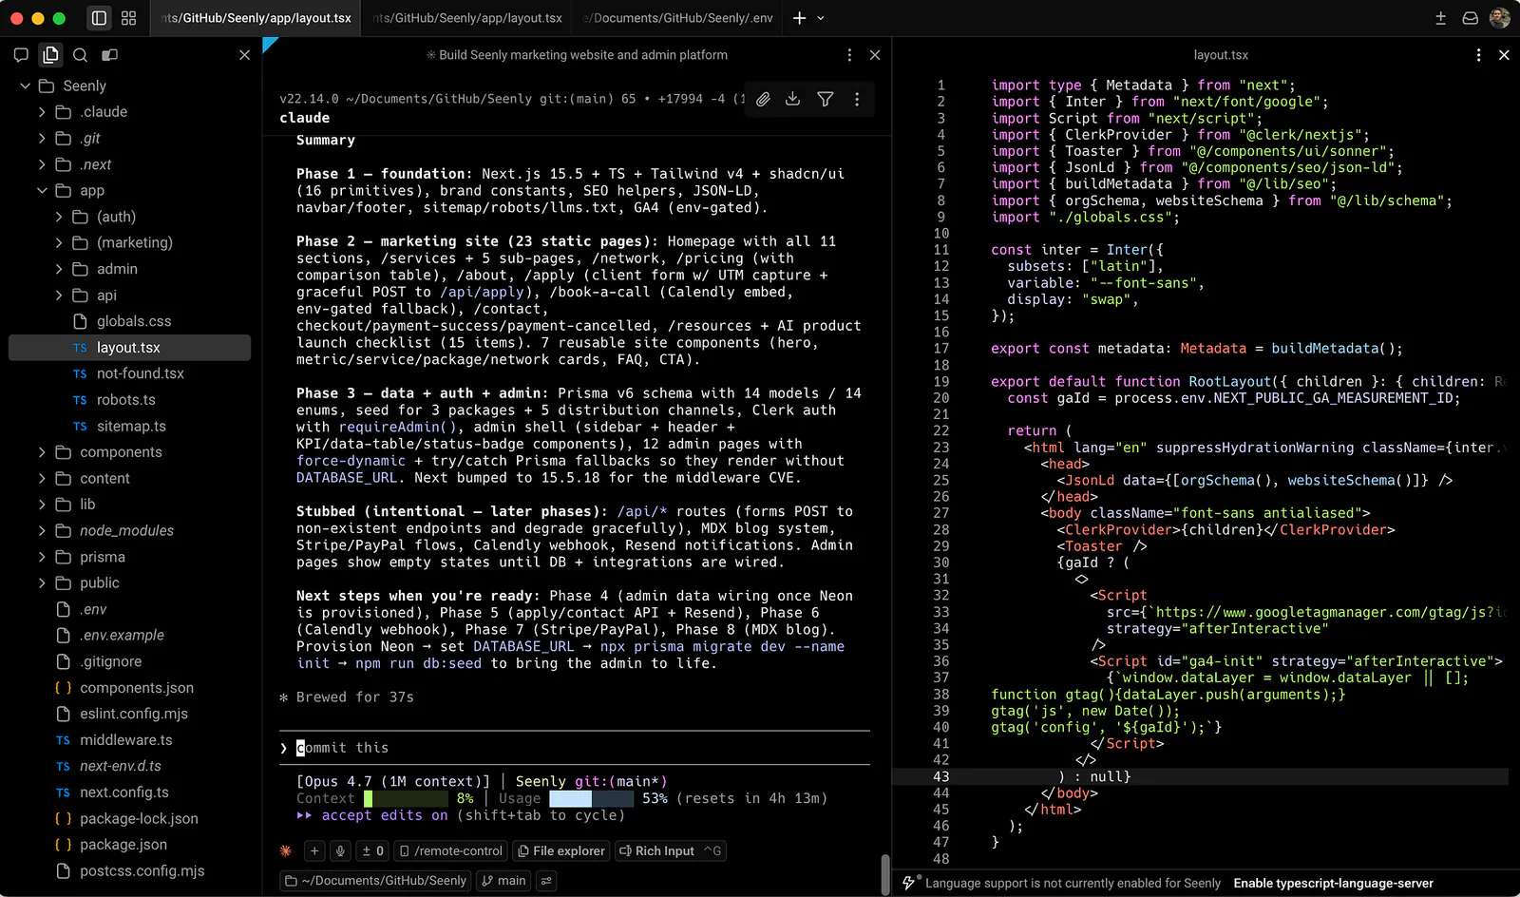Open the chat bubble panel icon
1520x897 pixels.
pyautogui.click(x=21, y=55)
